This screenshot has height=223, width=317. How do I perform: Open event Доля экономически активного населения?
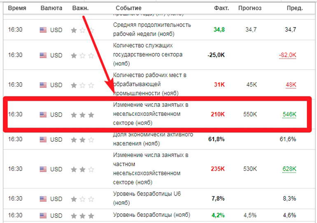tap(153, 139)
